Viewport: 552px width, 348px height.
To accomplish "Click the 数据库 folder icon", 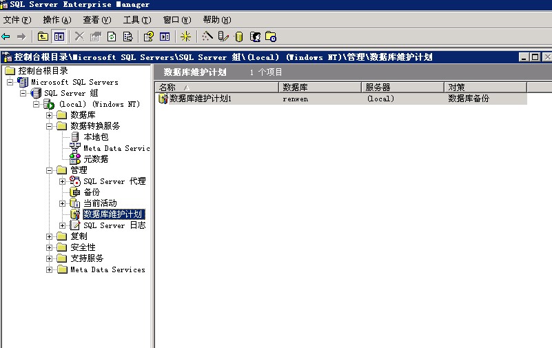I will (x=61, y=115).
